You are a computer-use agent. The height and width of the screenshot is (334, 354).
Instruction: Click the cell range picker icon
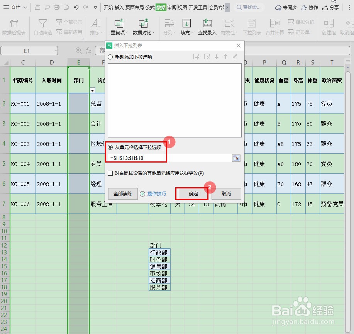[x=236, y=158]
